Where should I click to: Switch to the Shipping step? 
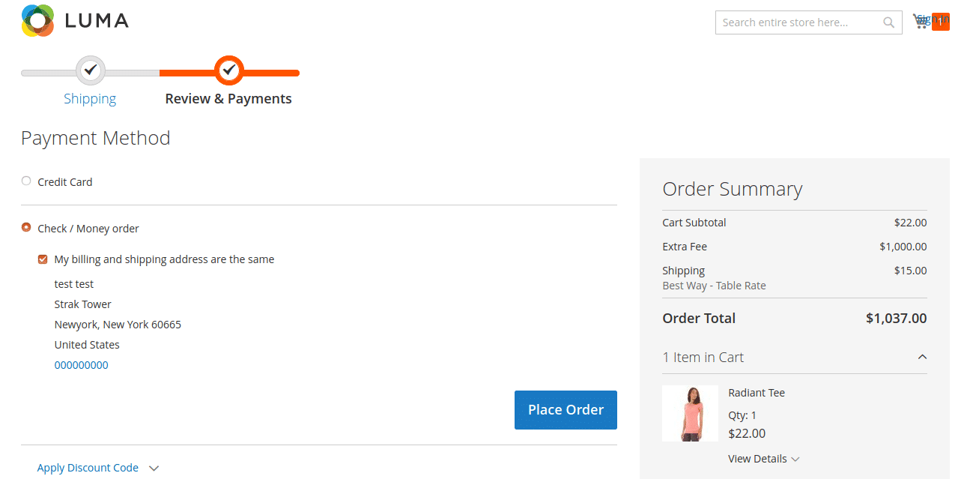tap(90, 98)
